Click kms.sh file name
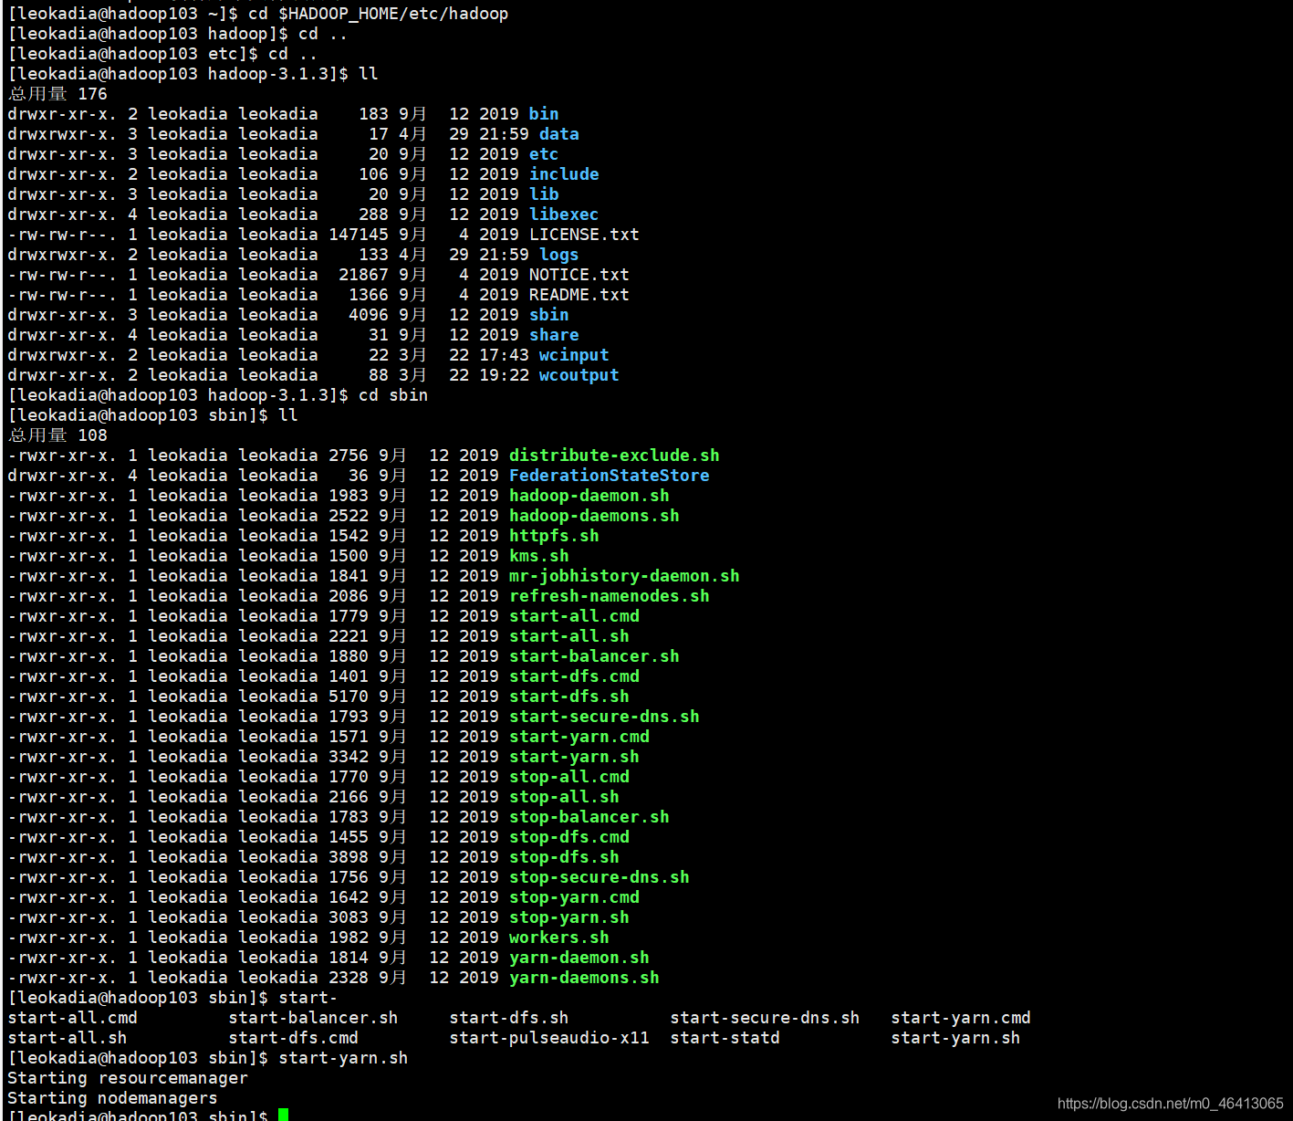Viewport: 1293px width, 1121px height. 539,556
